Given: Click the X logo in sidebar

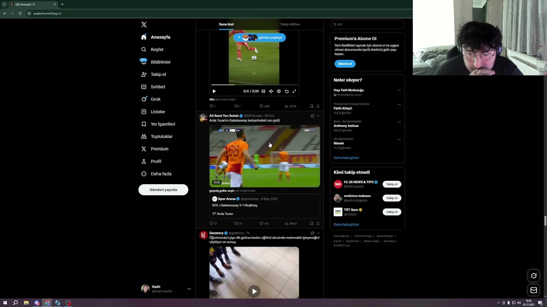Looking at the screenshot, I should 144,25.
